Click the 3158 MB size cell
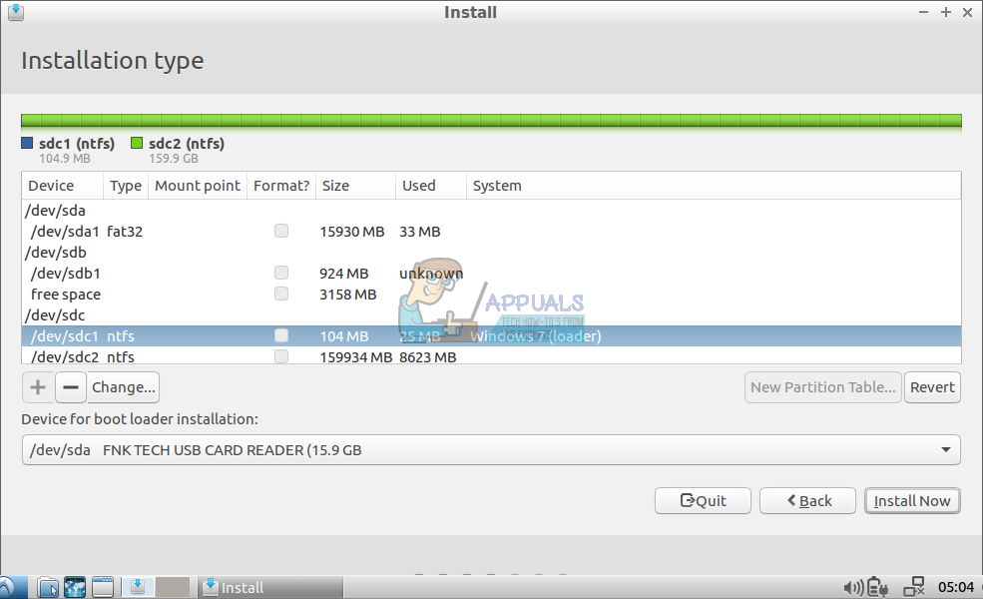983x599 pixels. pyautogui.click(x=348, y=295)
